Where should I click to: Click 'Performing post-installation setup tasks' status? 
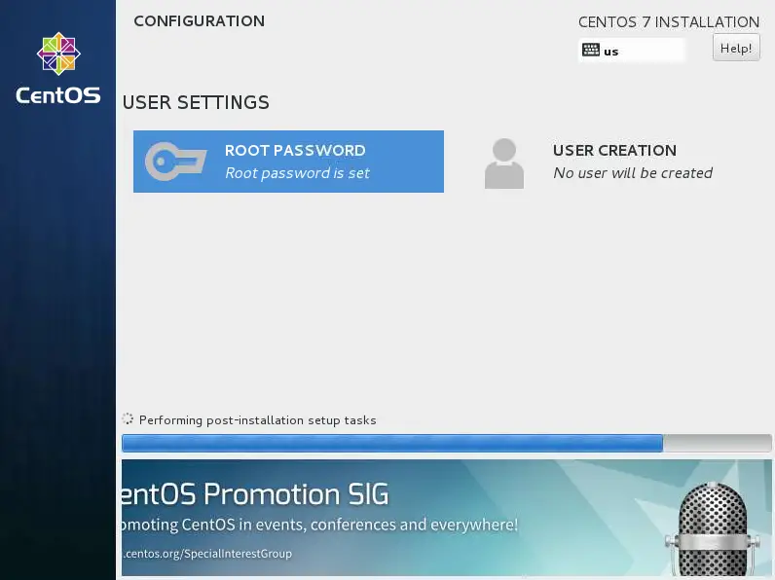point(257,420)
